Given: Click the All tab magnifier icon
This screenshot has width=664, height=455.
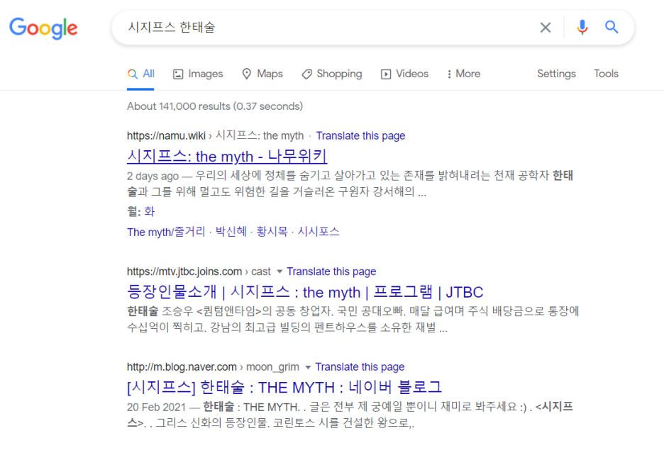Looking at the screenshot, I should click(x=133, y=74).
